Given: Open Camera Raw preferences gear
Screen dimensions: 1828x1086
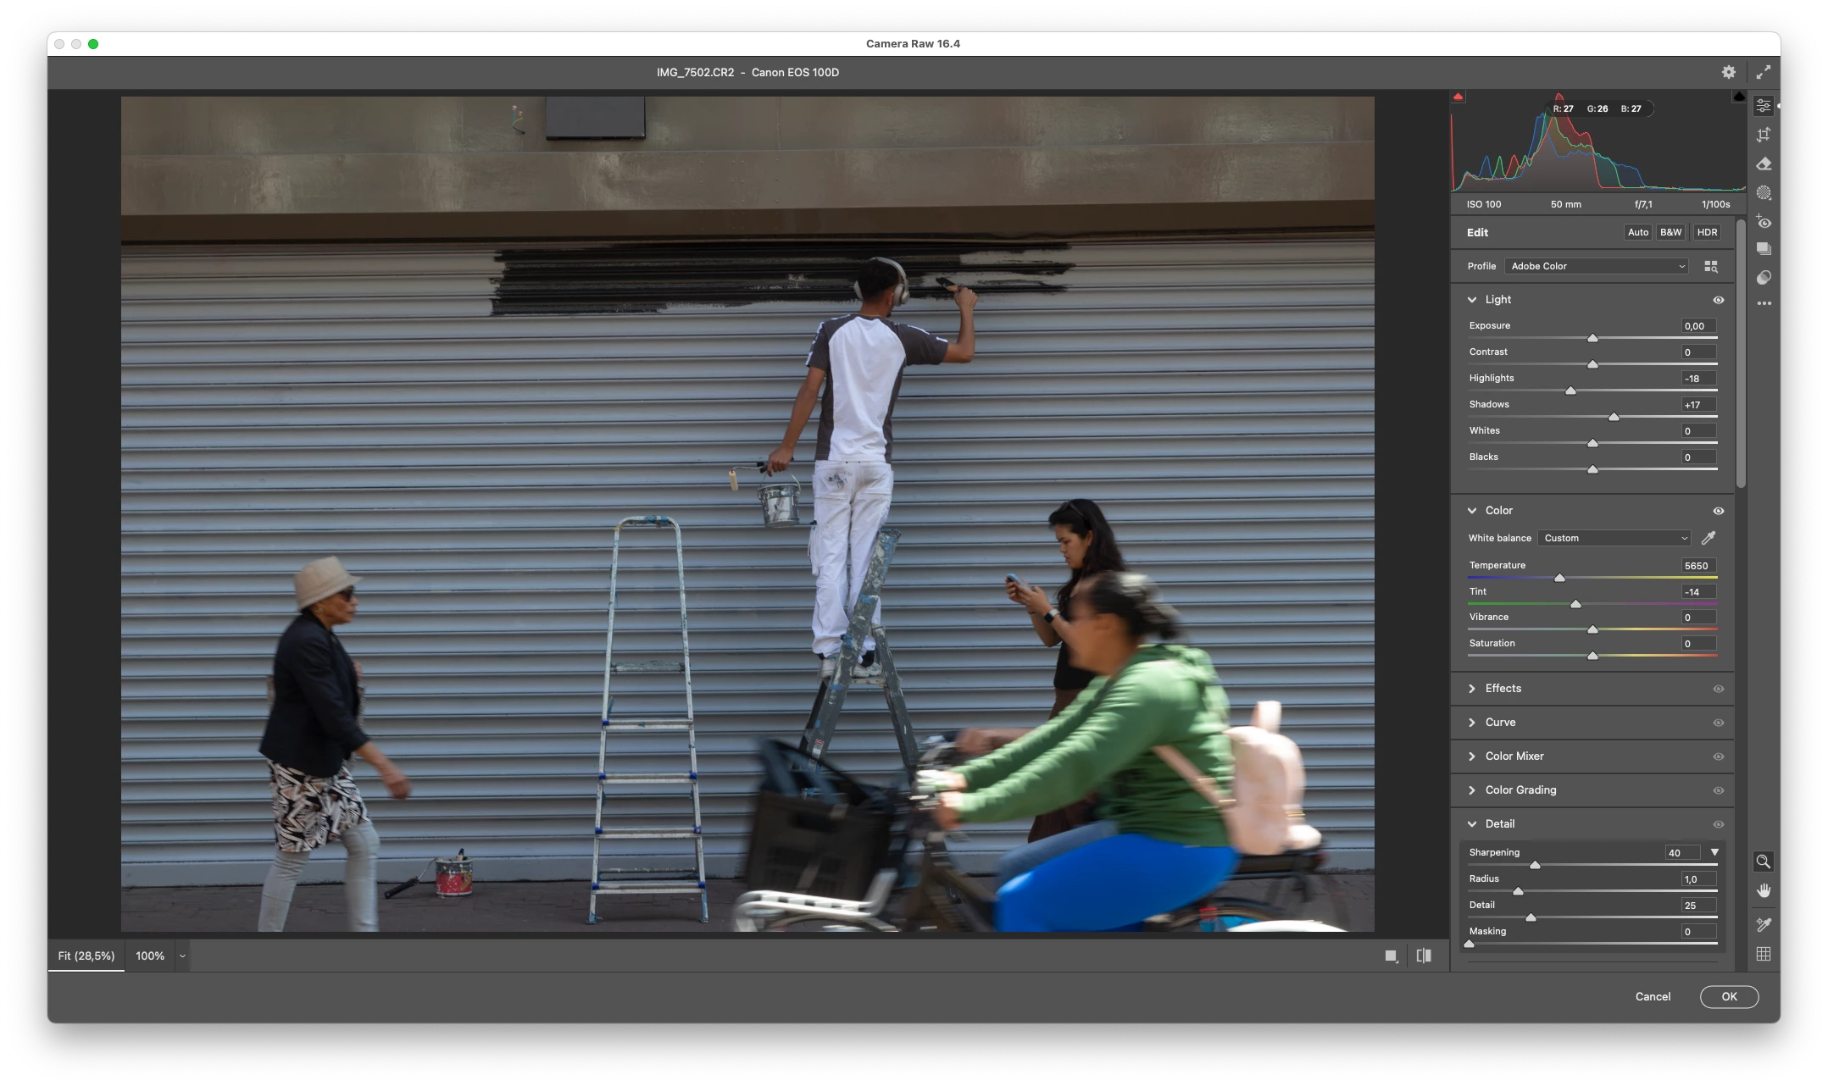Looking at the screenshot, I should pyautogui.click(x=1729, y=72).
